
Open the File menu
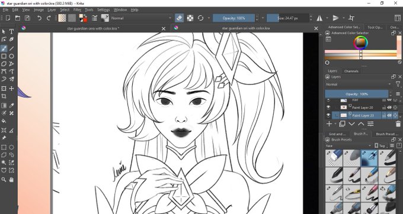click(x=5, y=9)
